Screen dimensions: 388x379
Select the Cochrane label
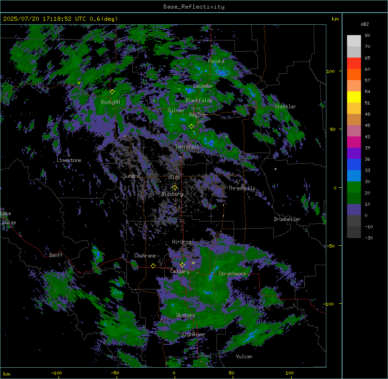145,256
